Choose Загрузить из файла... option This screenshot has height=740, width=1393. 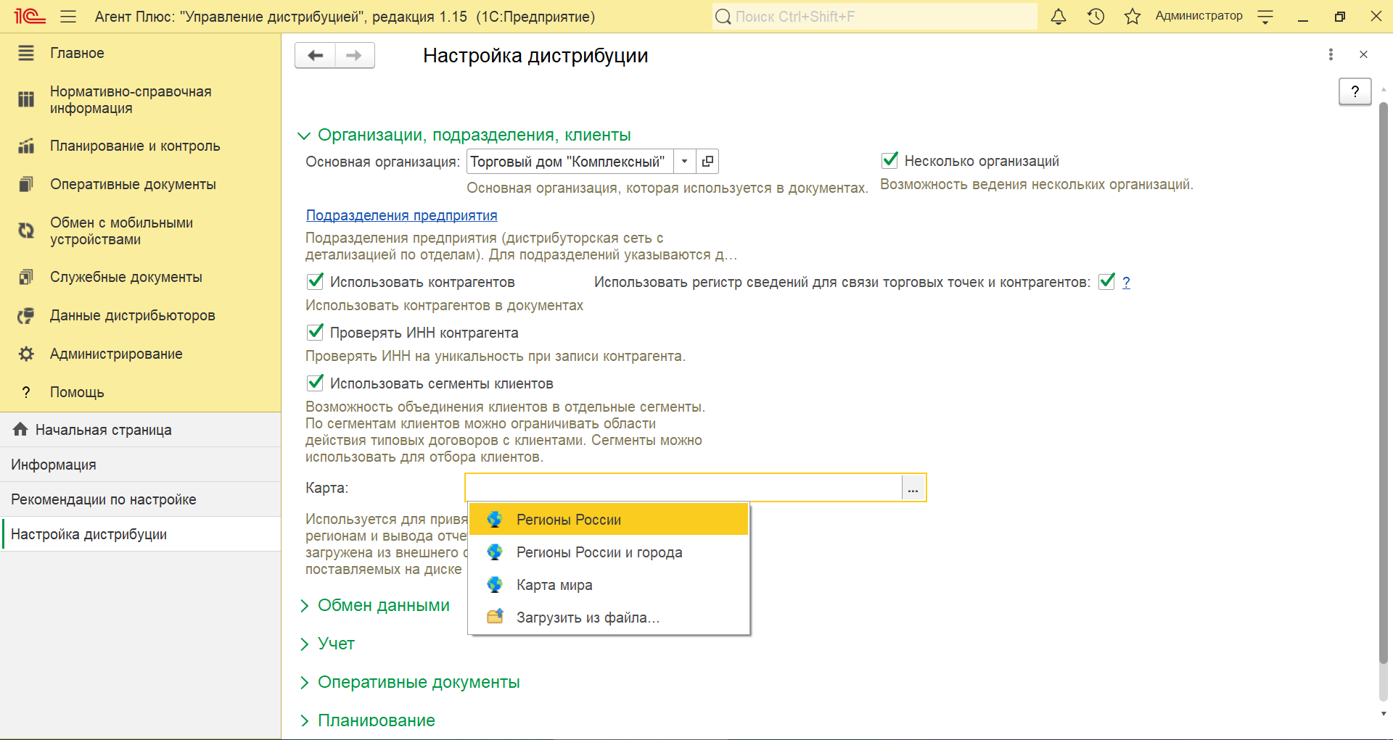(x=609, y=618)
